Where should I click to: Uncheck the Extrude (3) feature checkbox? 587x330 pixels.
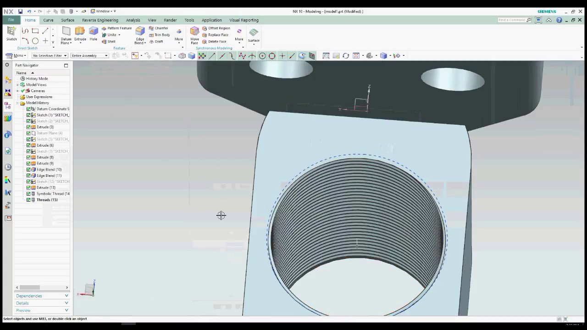[28, 127]
